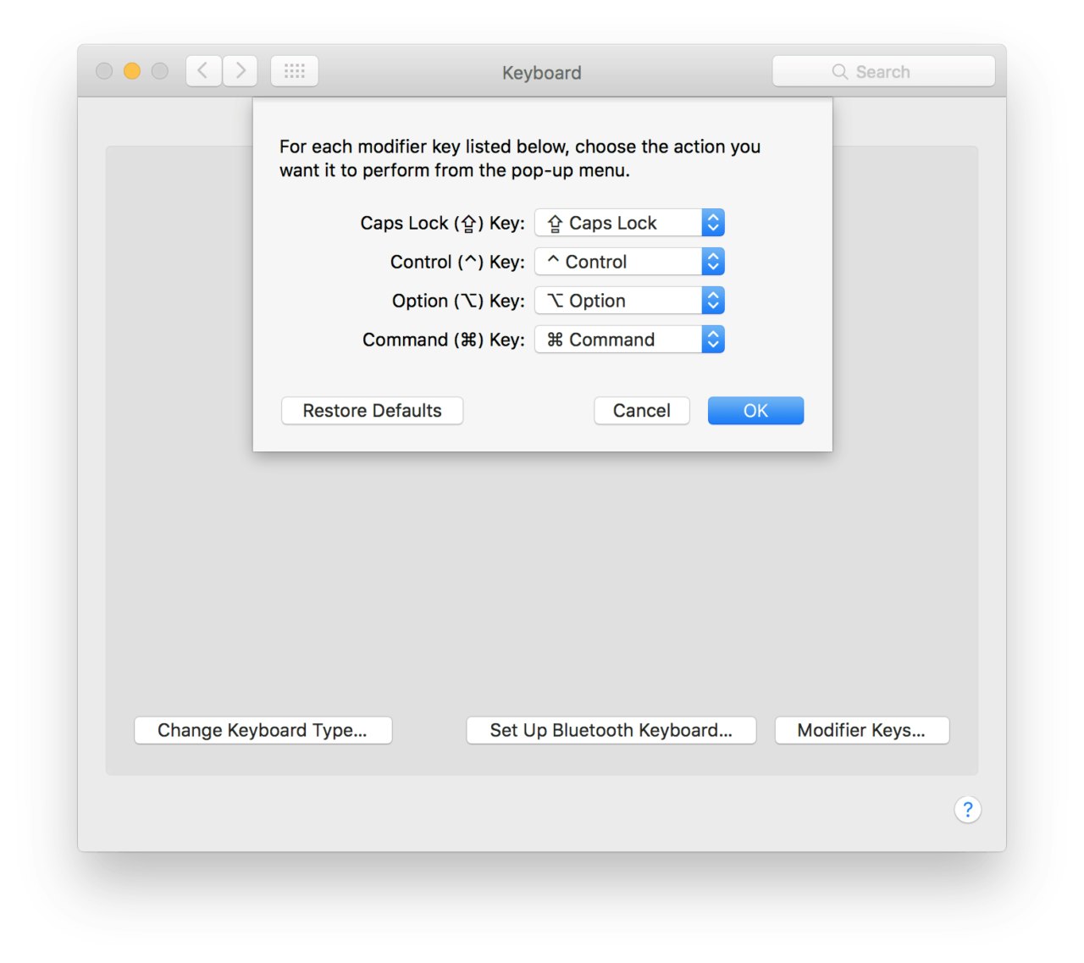Minimize the window with the yellow button
This screenshot has width=1084, height=963.
click(132, 71)
